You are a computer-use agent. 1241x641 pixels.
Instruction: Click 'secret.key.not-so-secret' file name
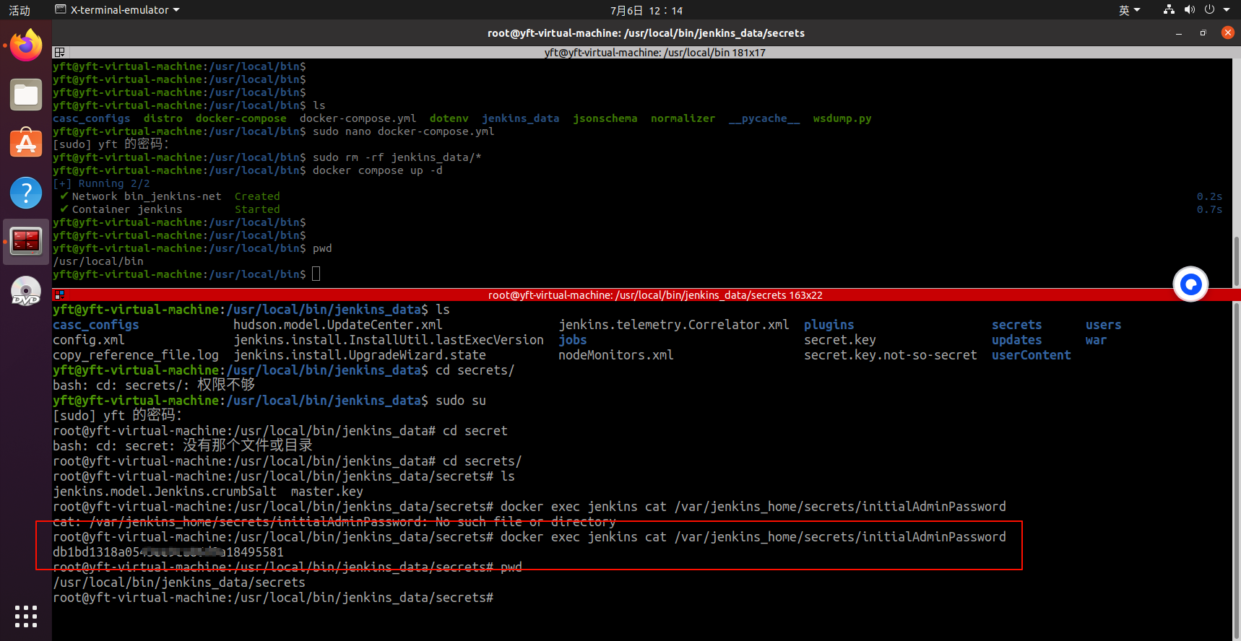point(890,355)
